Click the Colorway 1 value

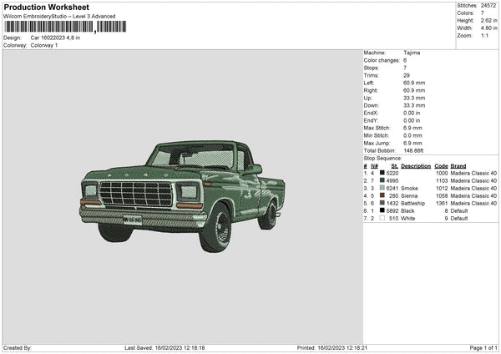click(x=44, y=45)
